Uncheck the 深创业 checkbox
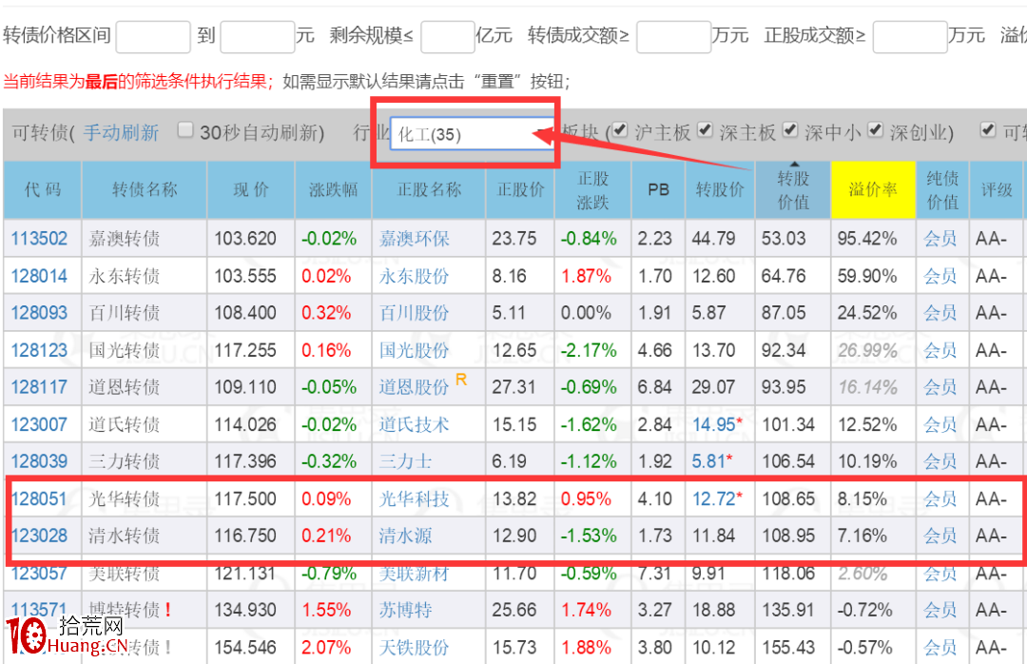The image size is (1027, 664). tap(876, 129)
